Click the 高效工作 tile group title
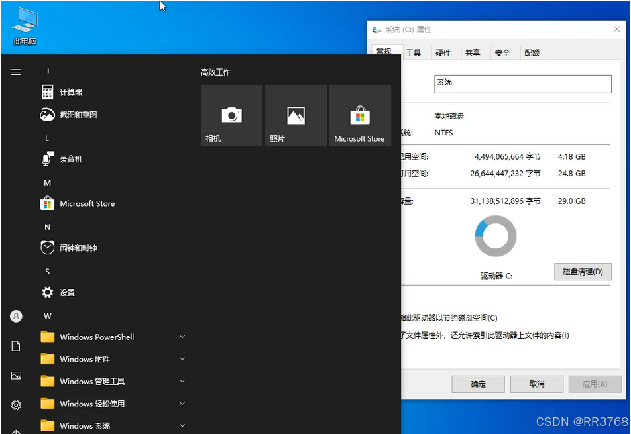 215,72
